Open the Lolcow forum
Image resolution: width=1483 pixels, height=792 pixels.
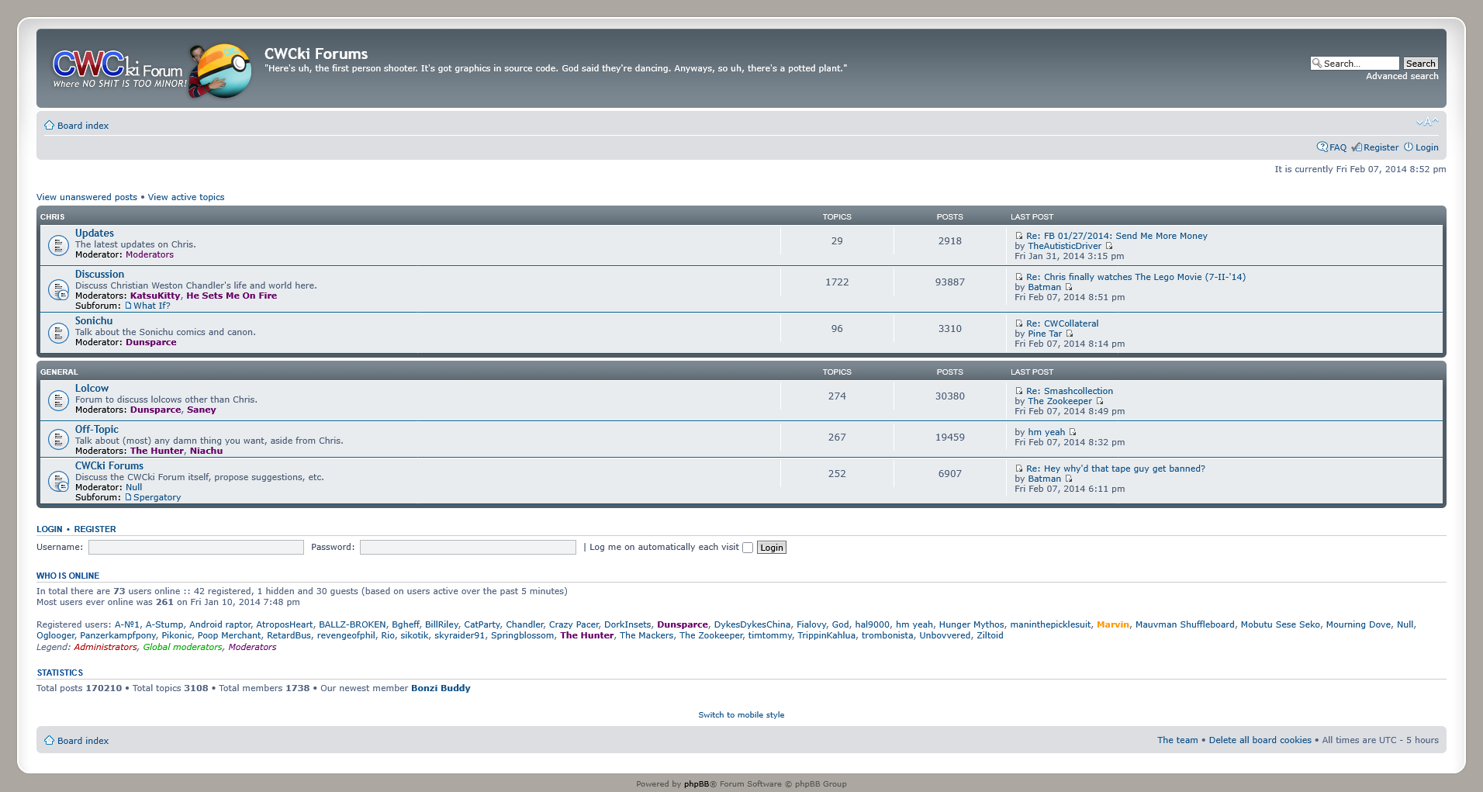pos(92,388)
